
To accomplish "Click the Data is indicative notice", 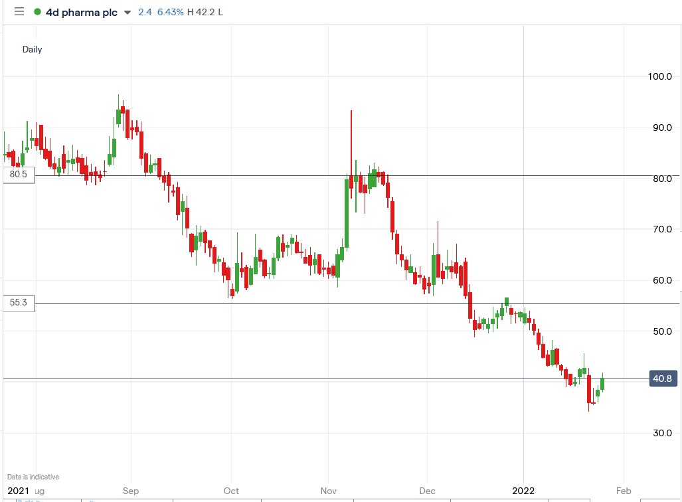I will (33, 477).
